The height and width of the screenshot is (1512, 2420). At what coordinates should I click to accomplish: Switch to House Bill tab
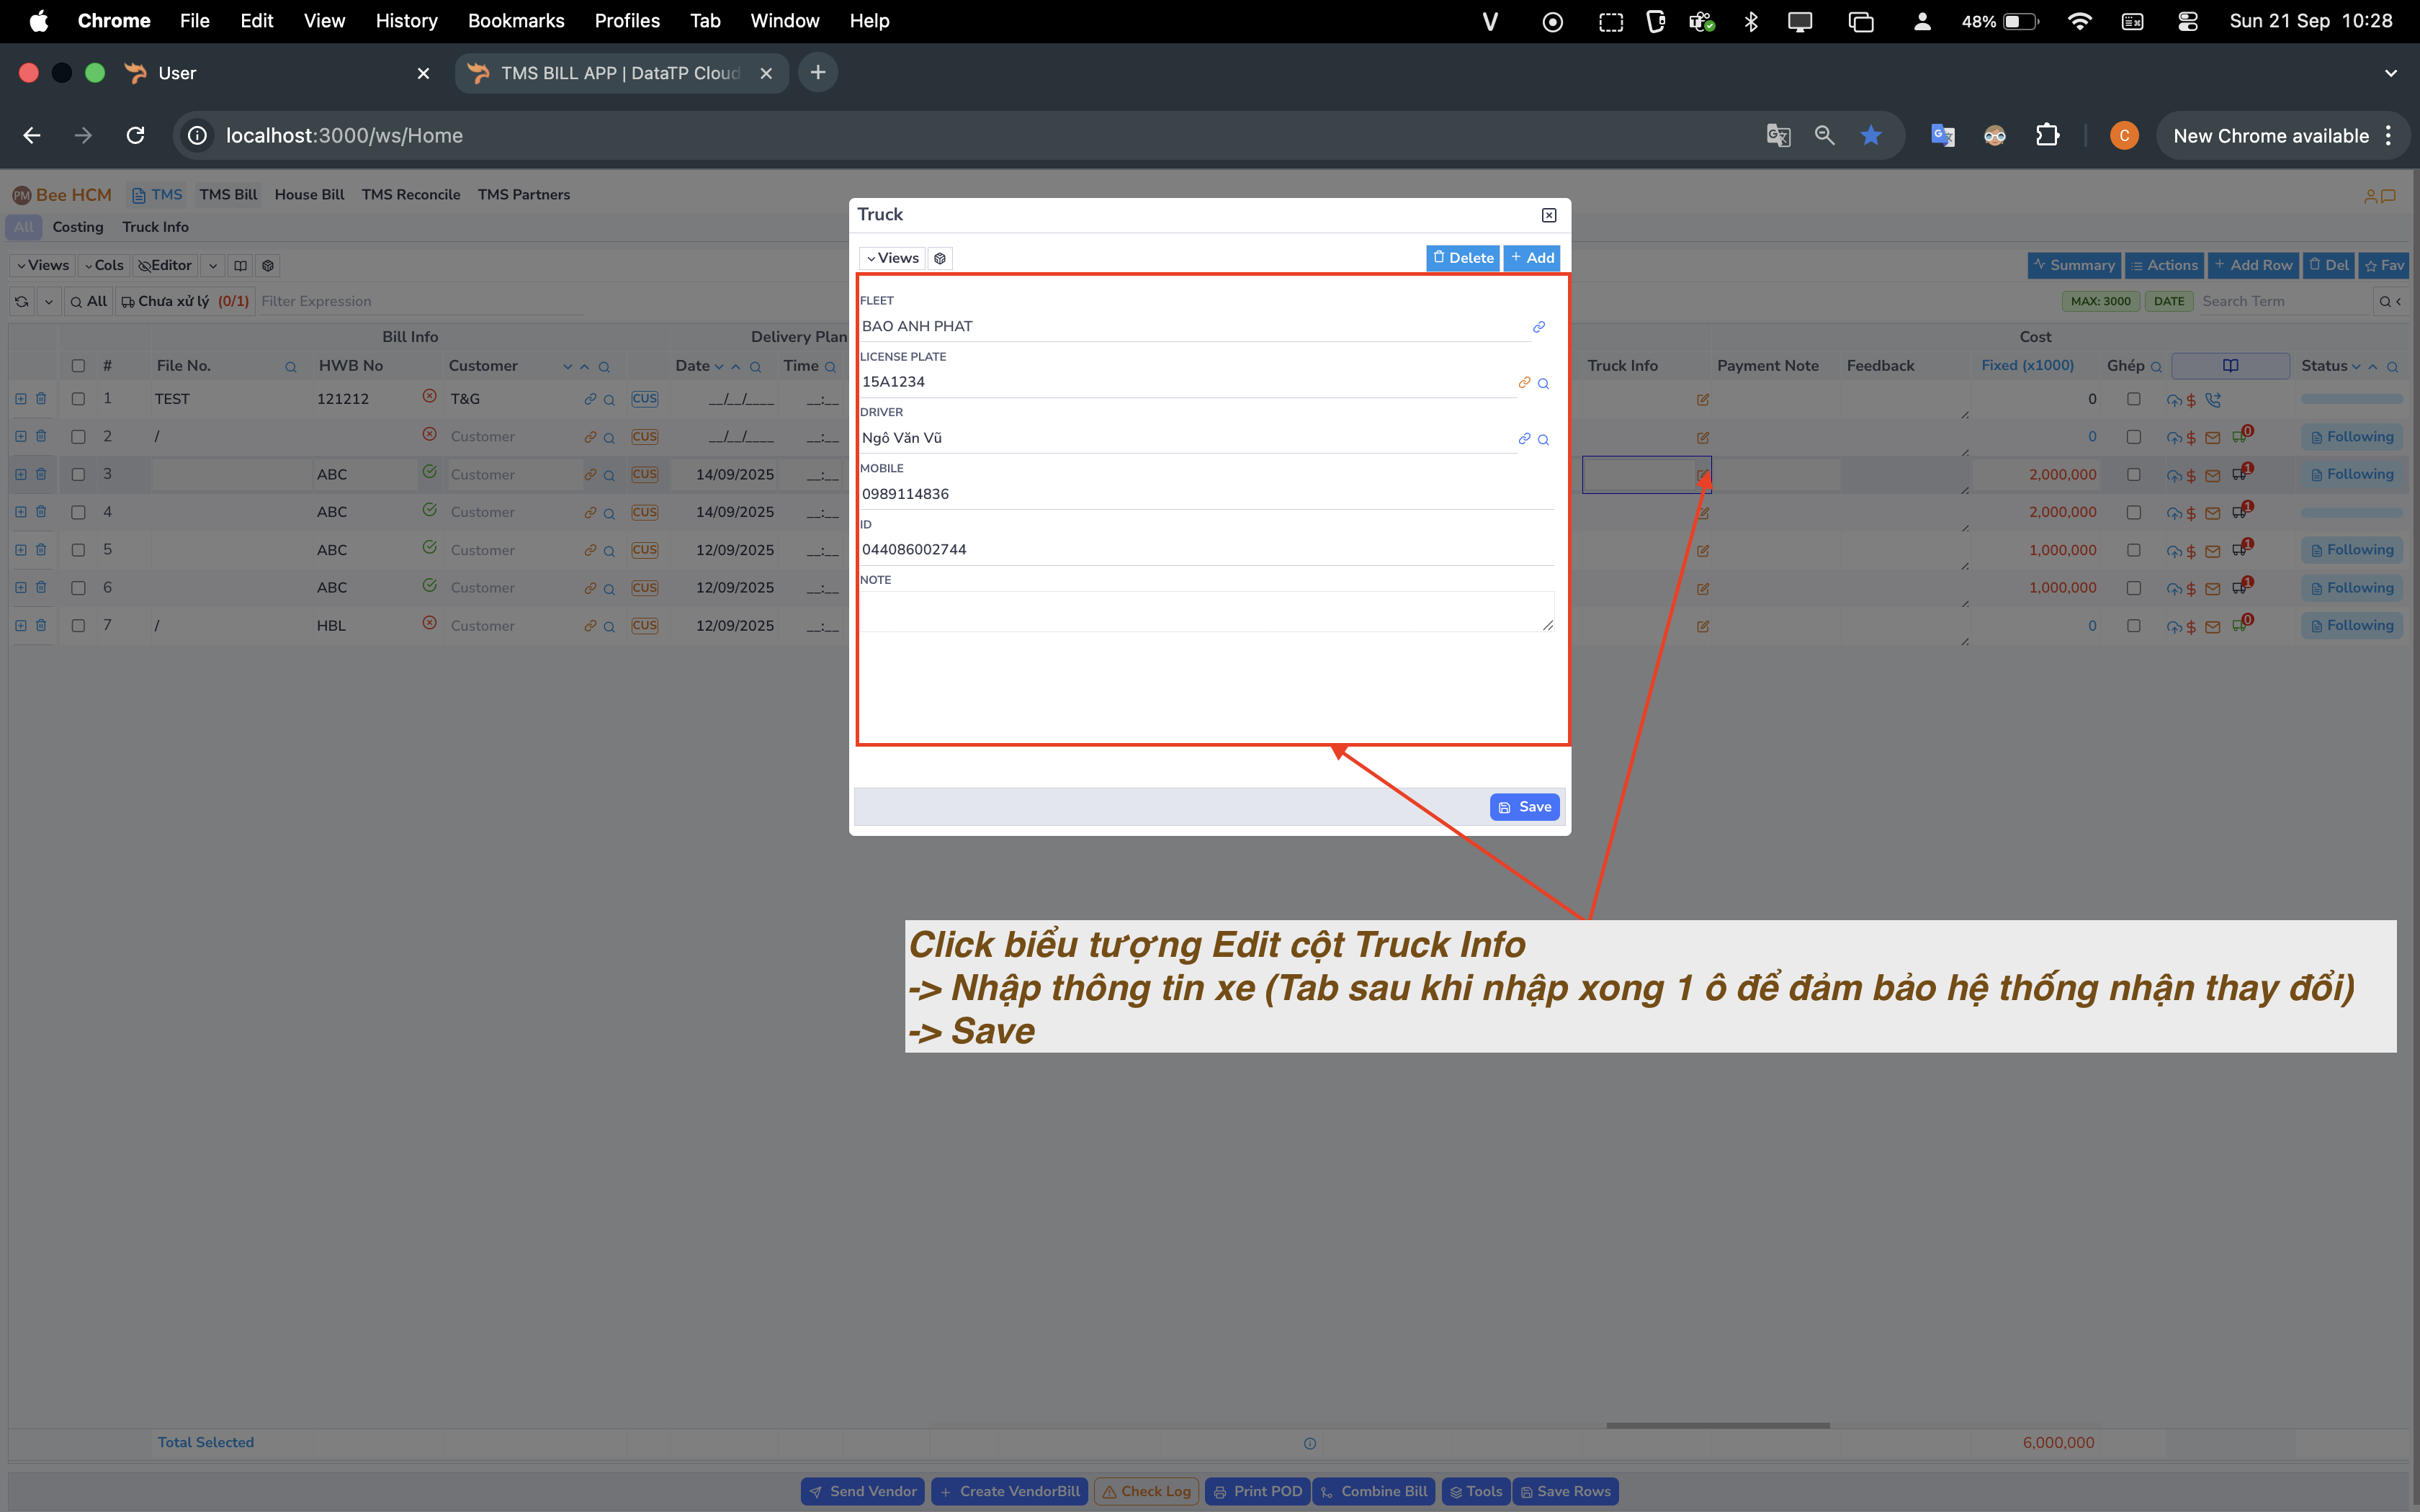309,195
